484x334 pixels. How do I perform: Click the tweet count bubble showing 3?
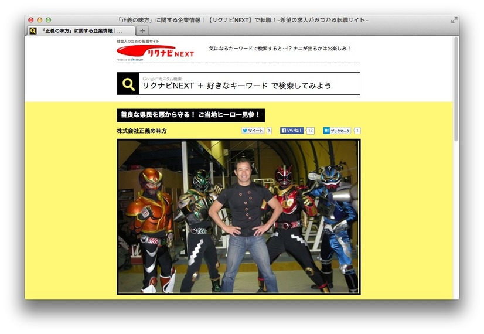coord(269,131)
